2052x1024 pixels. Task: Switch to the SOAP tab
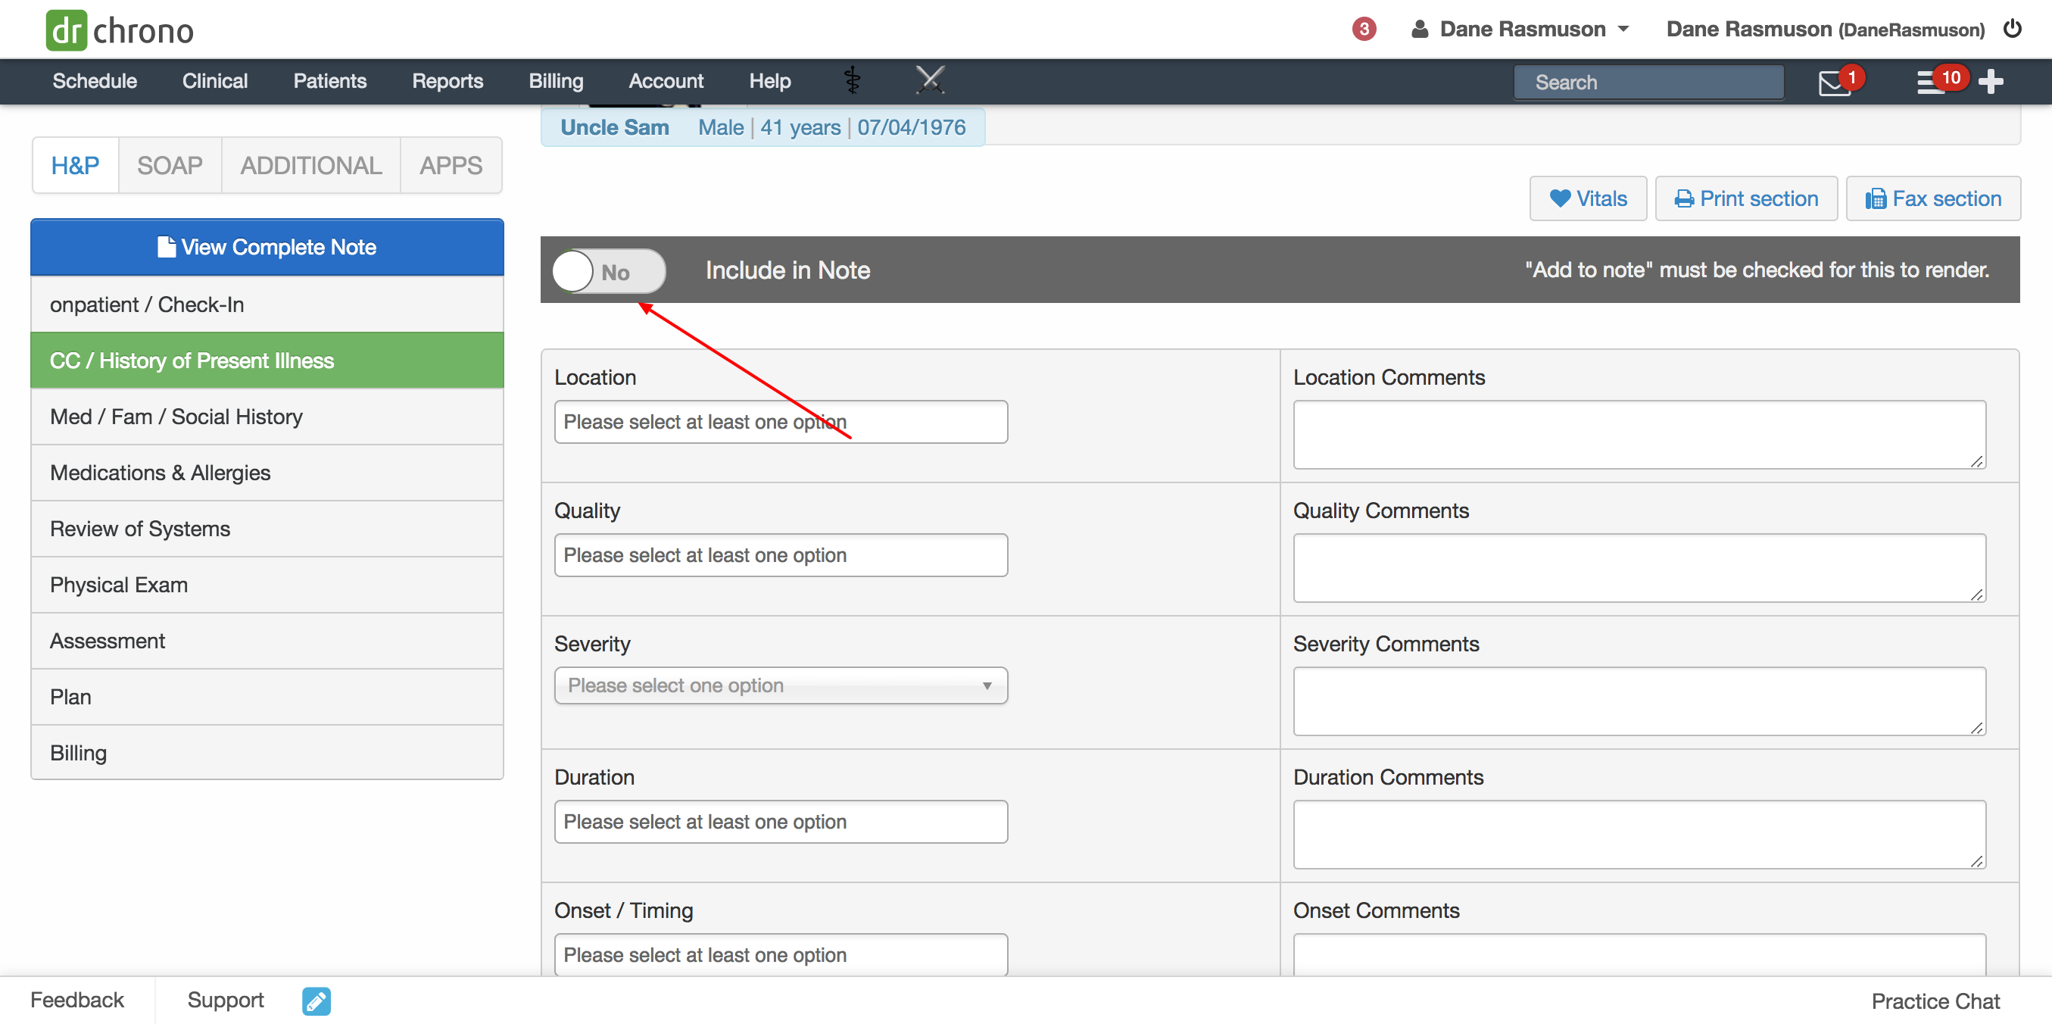(170, 166)
